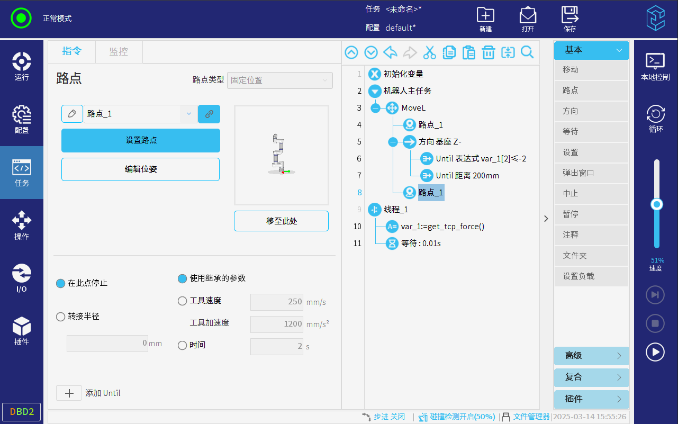This screenshot has width=678, height=424.
Task: Select the 时间 radio option
Action: [x=183, y=345]
